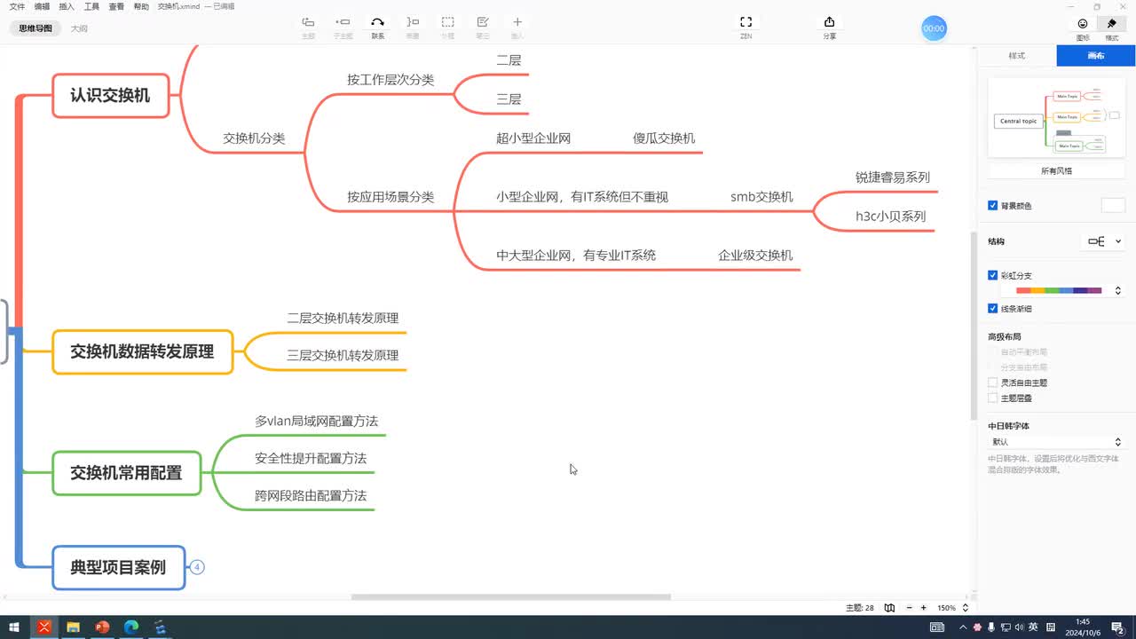The width and height of the screenshot is (1136, 639).
Task: Switch to the Style (样式) tab
Action: (x=1017, y=55)
